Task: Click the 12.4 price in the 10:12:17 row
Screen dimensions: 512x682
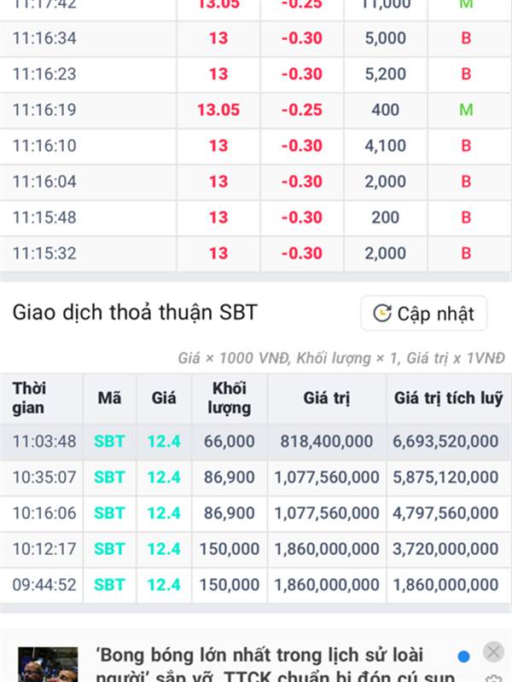Action: point(164,549)
